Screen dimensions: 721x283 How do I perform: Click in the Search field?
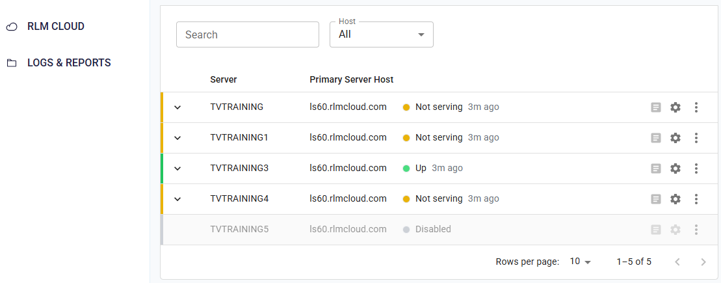click(x=248, y=34)
